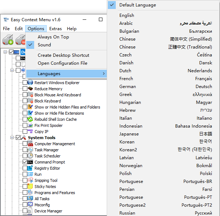
Task: Select Portuguese Português-BR language
Action: (164, 181)
